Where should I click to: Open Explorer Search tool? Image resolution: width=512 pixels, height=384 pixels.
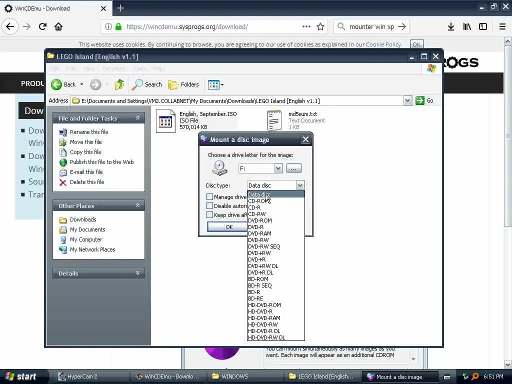146,84
